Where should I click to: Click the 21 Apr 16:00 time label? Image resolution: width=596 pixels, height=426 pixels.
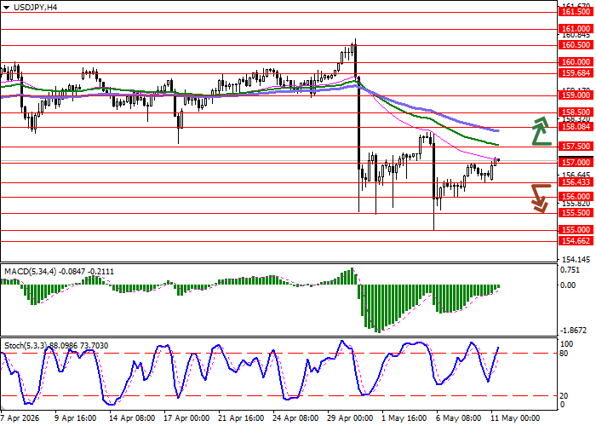(241, 418)
